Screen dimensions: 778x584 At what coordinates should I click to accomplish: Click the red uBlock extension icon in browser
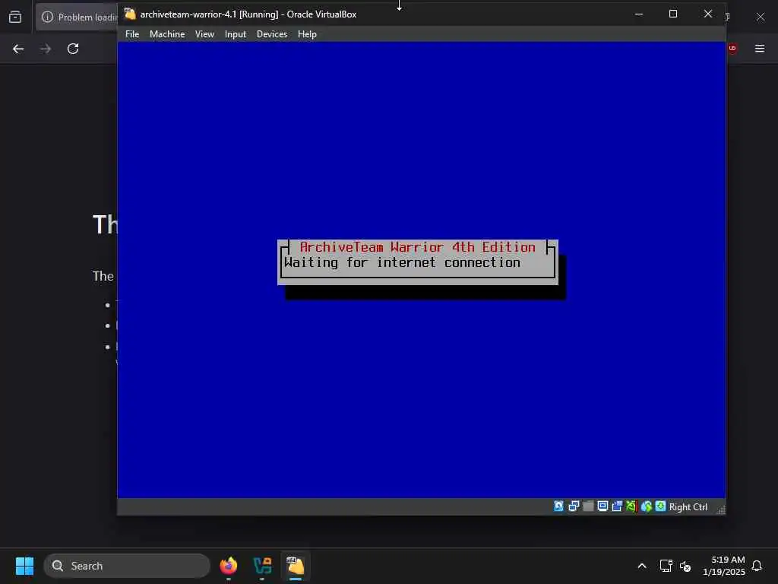click(x=732, y=48)
